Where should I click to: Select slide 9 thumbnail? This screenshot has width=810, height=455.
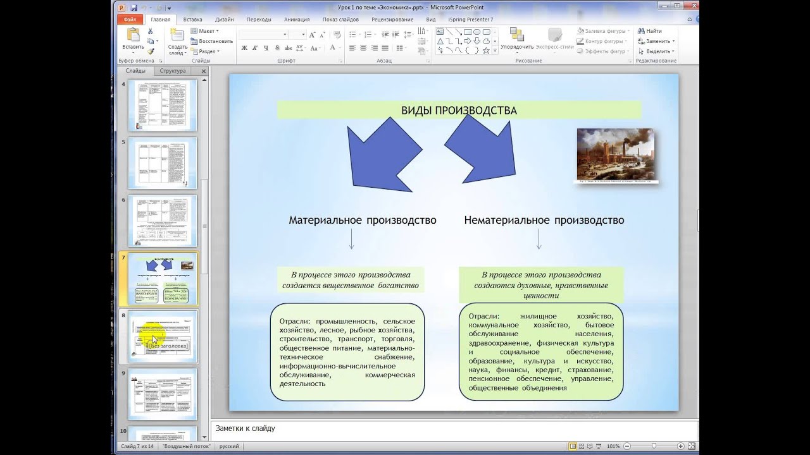pos(163,394)
